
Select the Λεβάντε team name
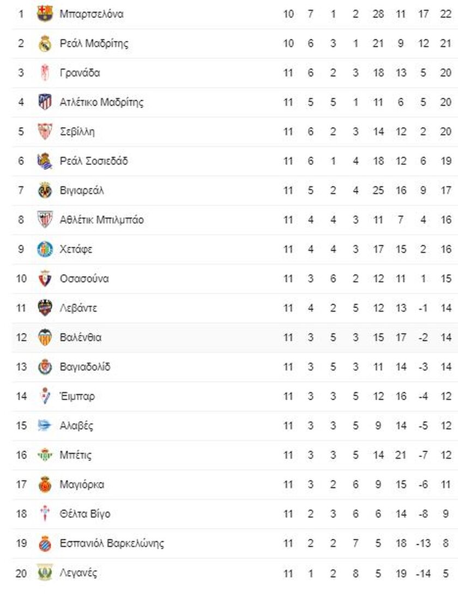coord(79,308)
